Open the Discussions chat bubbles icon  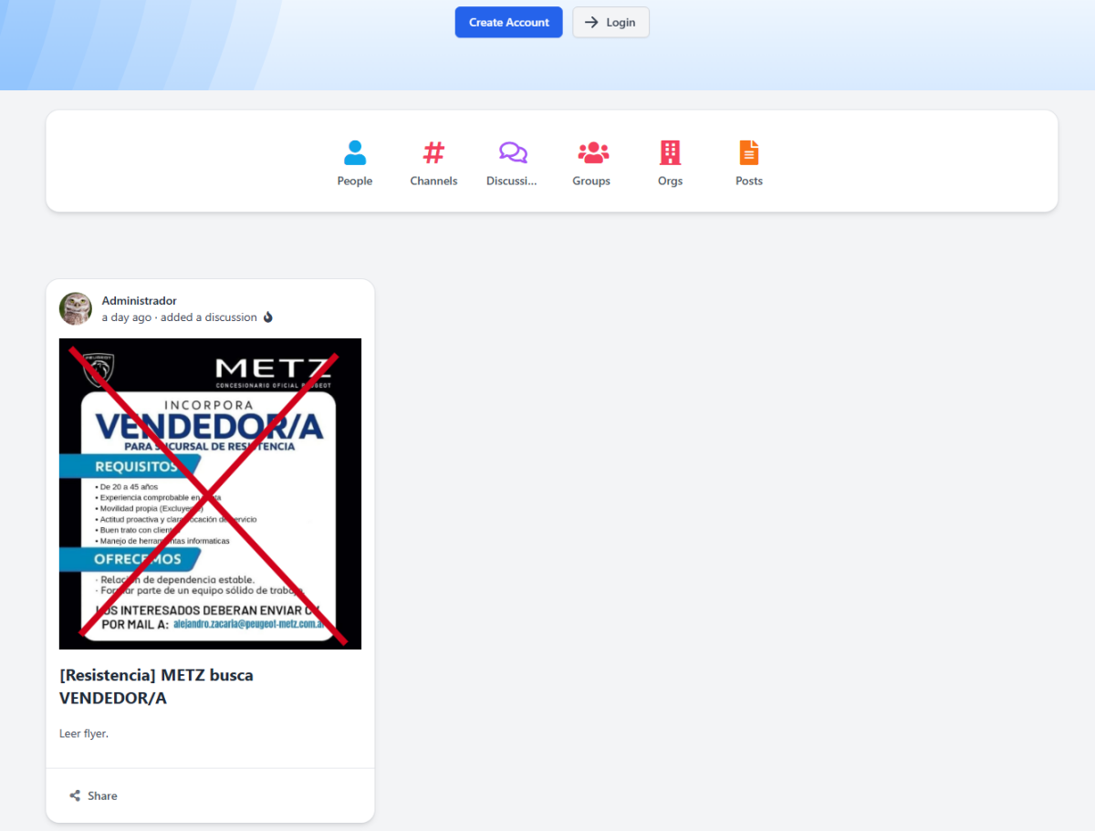tap(513, 152)
